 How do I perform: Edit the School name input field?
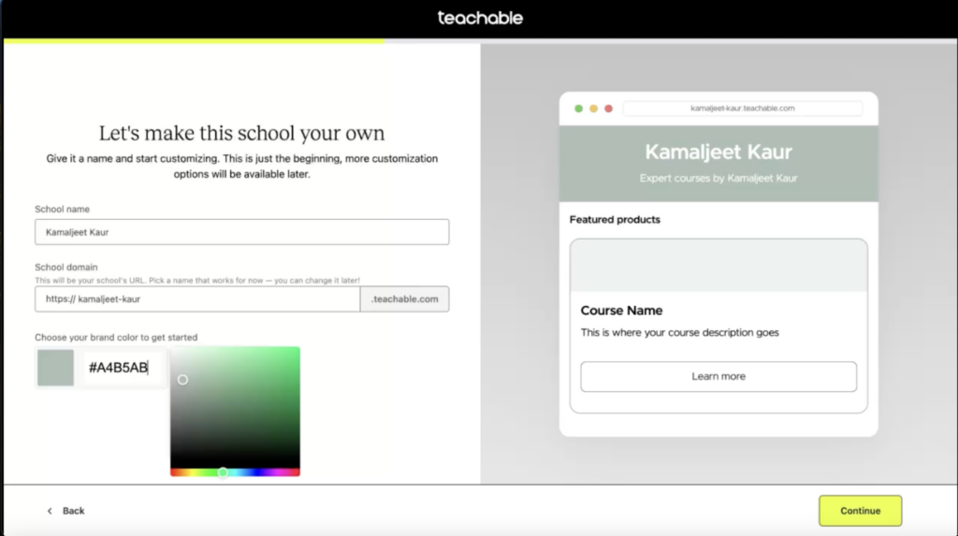tap(242, 232)
